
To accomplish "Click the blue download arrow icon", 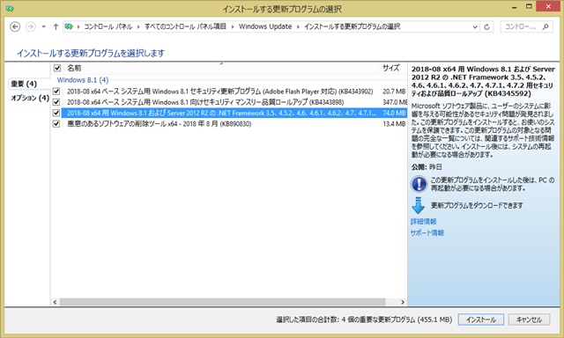I will [x=419, y=205].
